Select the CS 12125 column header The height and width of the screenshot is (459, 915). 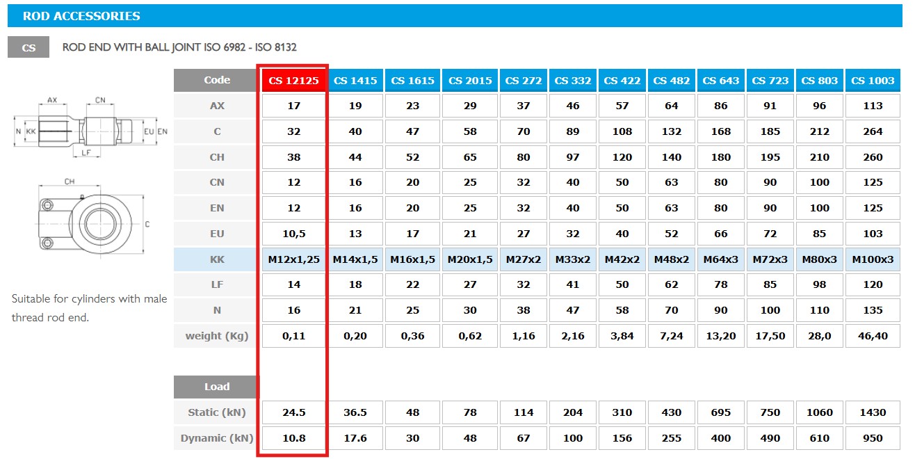(293, 80)
